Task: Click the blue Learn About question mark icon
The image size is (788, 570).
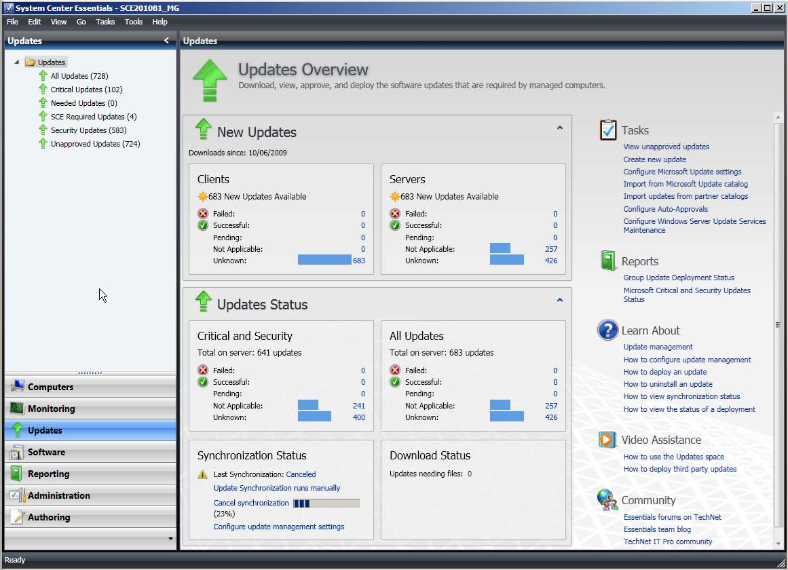Action: (607, 330)
